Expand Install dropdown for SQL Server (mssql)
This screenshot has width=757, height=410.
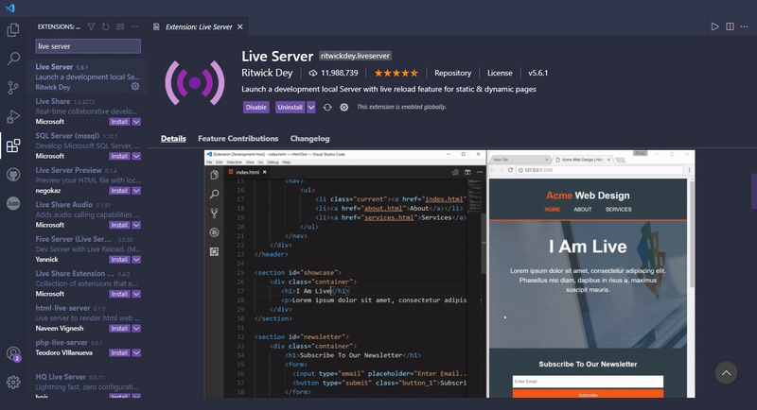(x=136, y=156)
